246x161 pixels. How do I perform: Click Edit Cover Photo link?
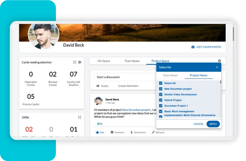click(206, 47)
